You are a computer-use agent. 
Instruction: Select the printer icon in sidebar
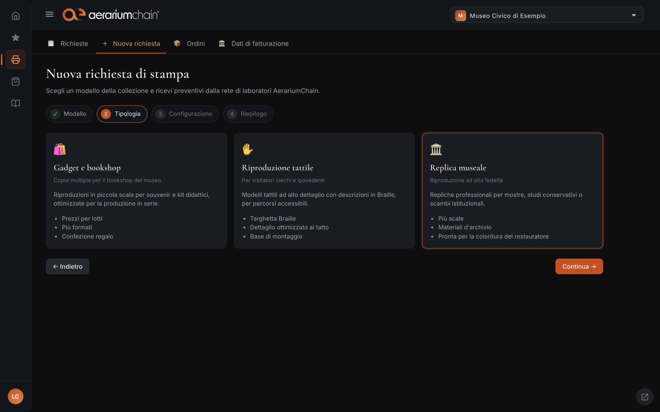pyautogui.click(x=16, y=60)
